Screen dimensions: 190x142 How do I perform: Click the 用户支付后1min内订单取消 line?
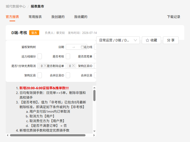pyautogui.click(x=50, y=111)
